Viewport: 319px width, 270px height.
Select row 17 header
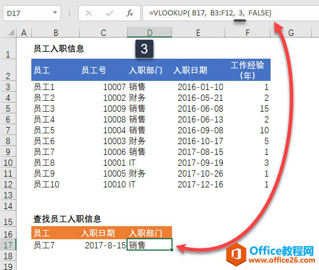coord(8,245)
